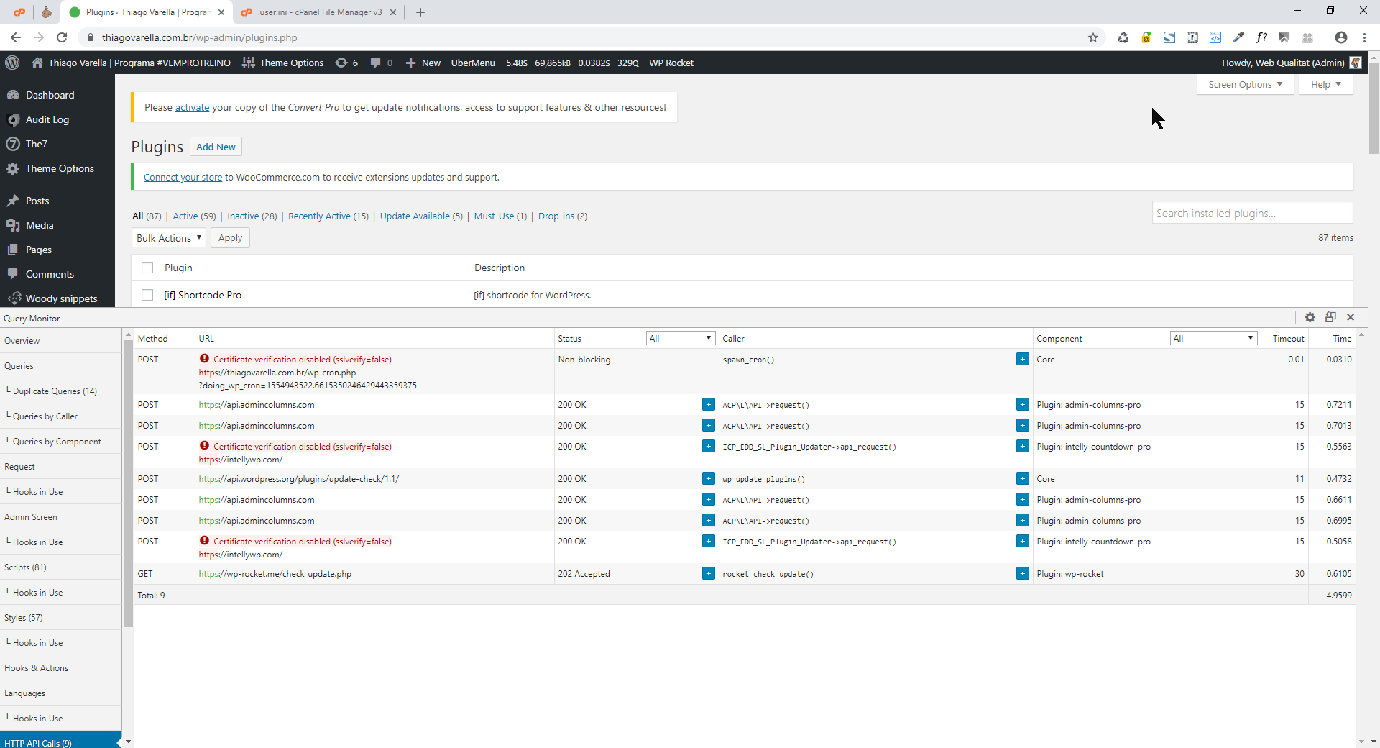Click the updates icon showing 6
This screenshot has width=1380, height=748.
[x=346, y=63]
